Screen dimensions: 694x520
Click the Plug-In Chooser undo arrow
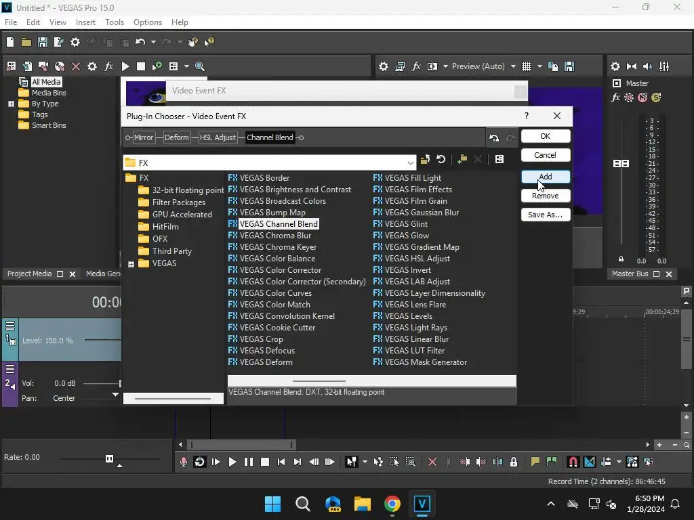494,138
